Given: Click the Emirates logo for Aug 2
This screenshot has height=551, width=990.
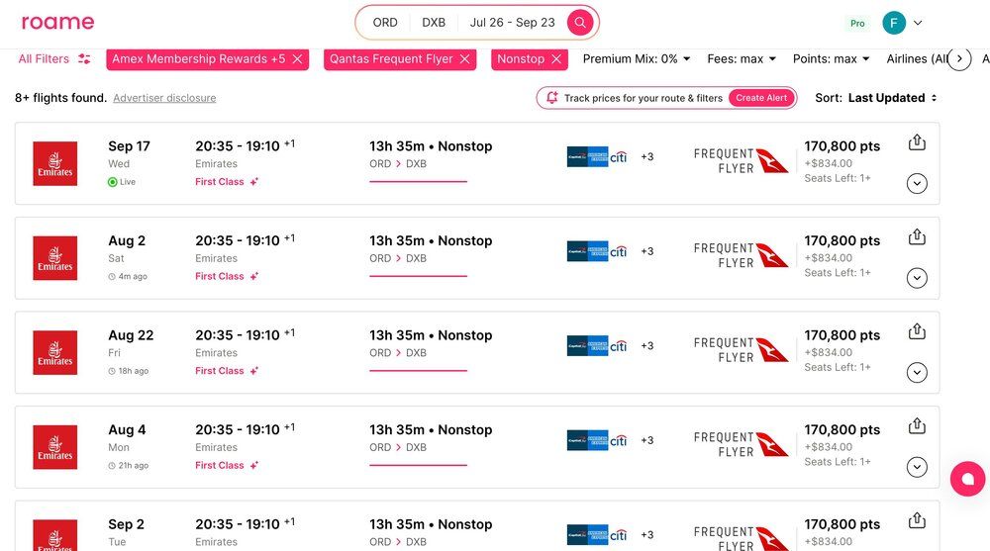Looking at the screenshot, I should pos(55,258).
